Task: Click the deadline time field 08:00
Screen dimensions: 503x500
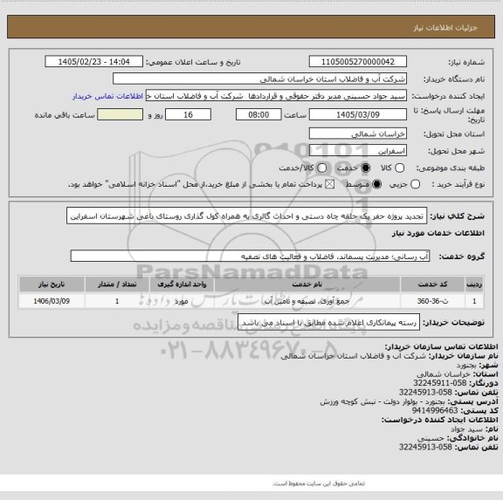Action: [258, 114]
